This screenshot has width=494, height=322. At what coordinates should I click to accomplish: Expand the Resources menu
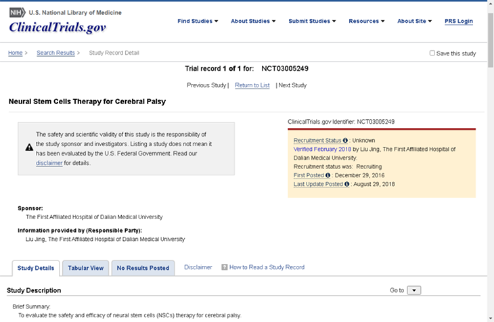pos(366,21)
